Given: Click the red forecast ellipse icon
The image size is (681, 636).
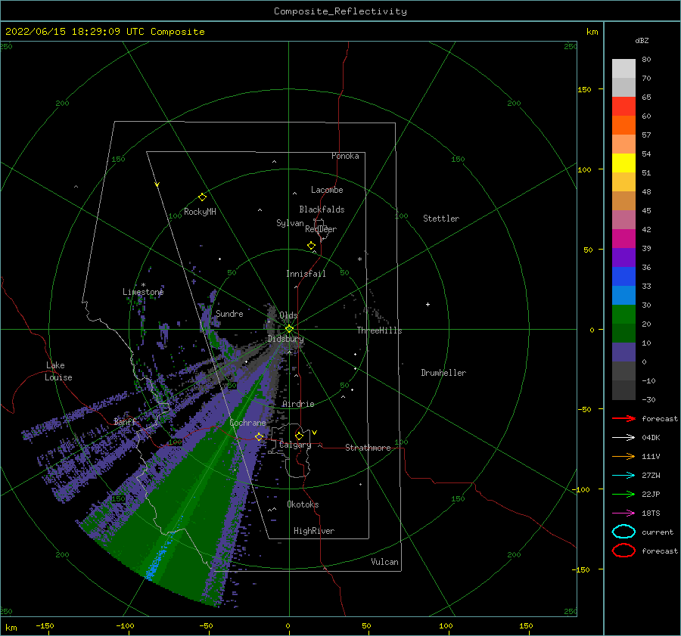Looking at the screenshot, I should click(623, 551).
